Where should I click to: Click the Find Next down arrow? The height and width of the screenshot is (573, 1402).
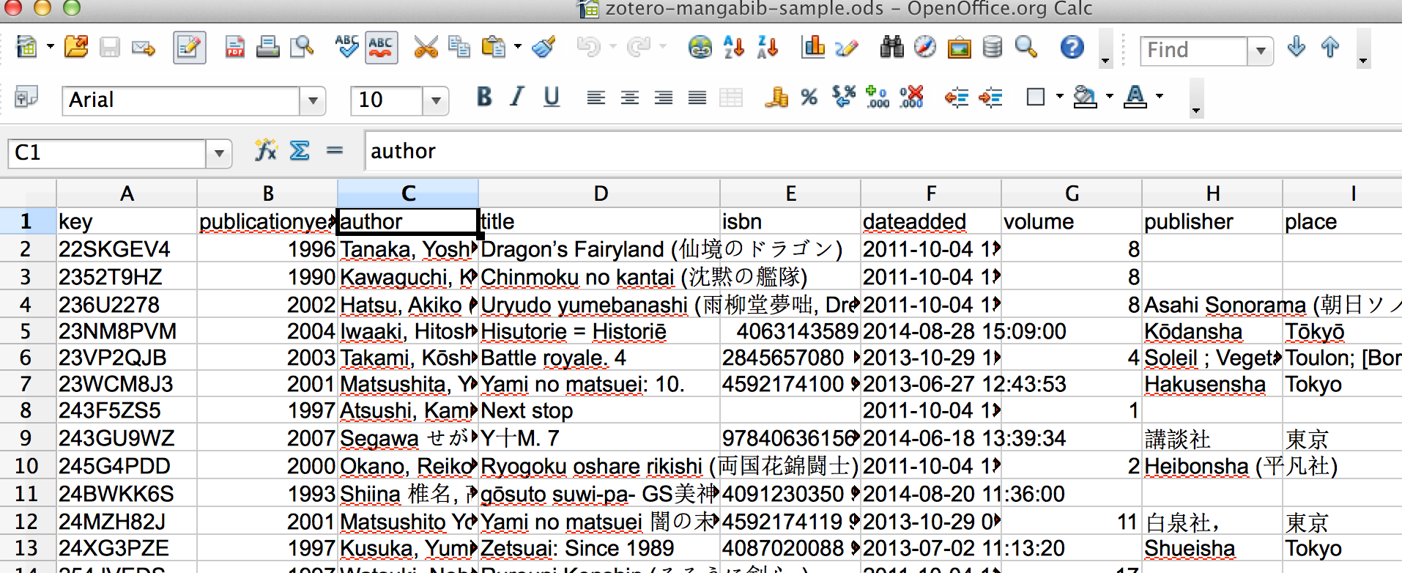click(x=1296, y=48)
